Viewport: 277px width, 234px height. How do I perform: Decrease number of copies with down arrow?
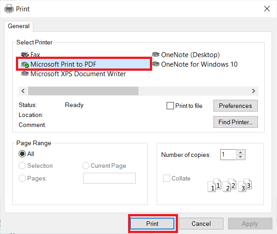[x=241, y=157]
